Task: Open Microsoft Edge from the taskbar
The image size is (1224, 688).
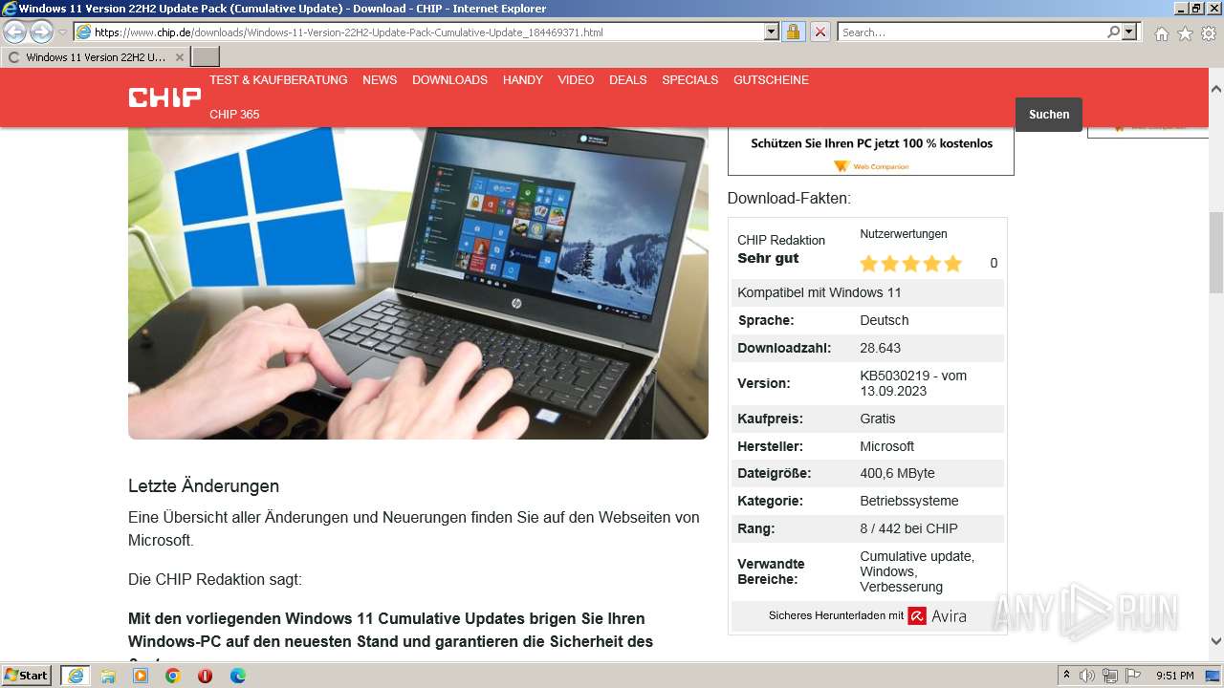Action: (237, 676)
